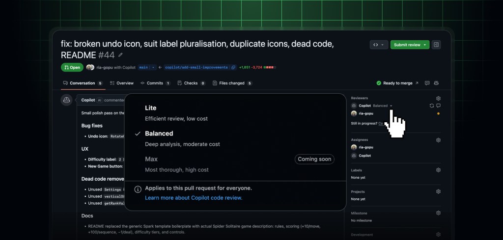Open the Copilot Balanced review level dropdown

click(x=382, y=106)
